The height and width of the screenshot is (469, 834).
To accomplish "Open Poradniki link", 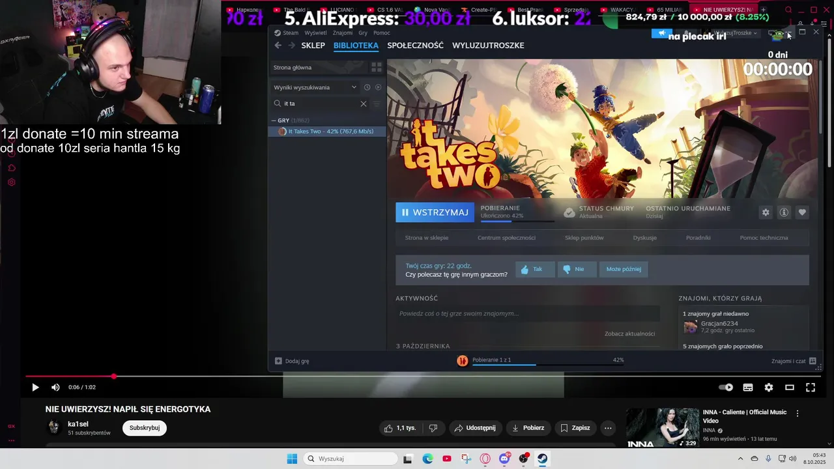I will pos(698,238).
